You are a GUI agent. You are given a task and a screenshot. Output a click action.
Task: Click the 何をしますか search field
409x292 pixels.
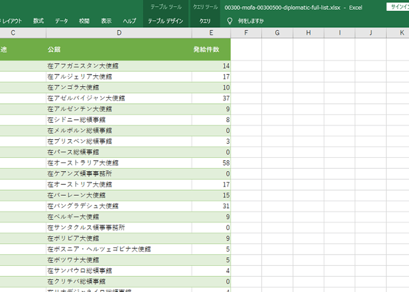point(251,21)
